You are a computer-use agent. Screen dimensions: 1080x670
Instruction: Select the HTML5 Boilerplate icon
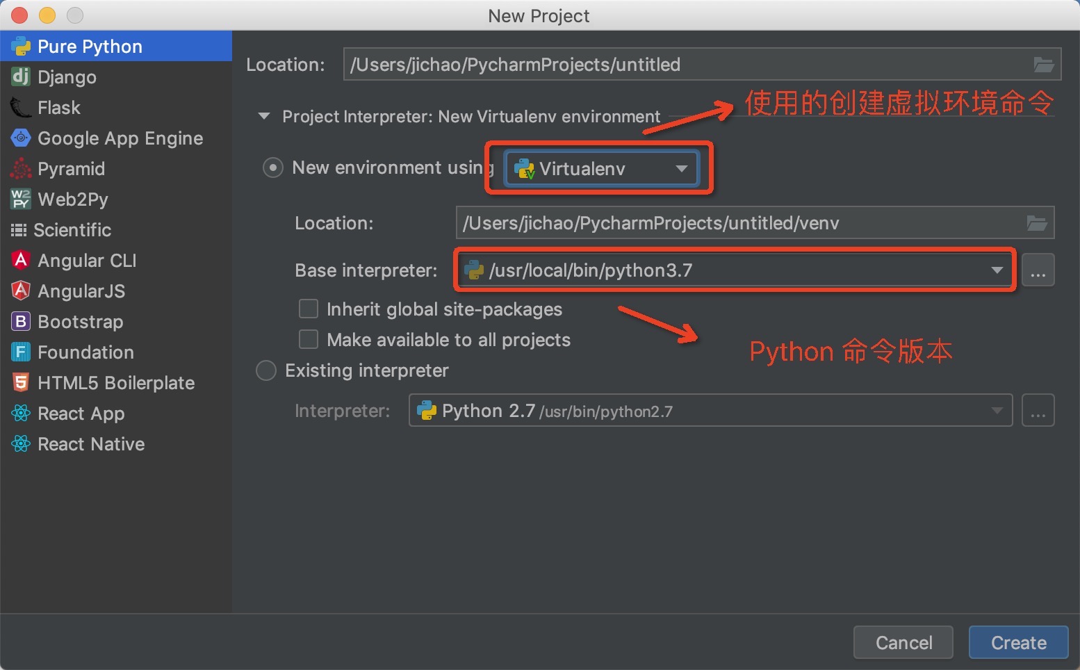click(20, 382)
